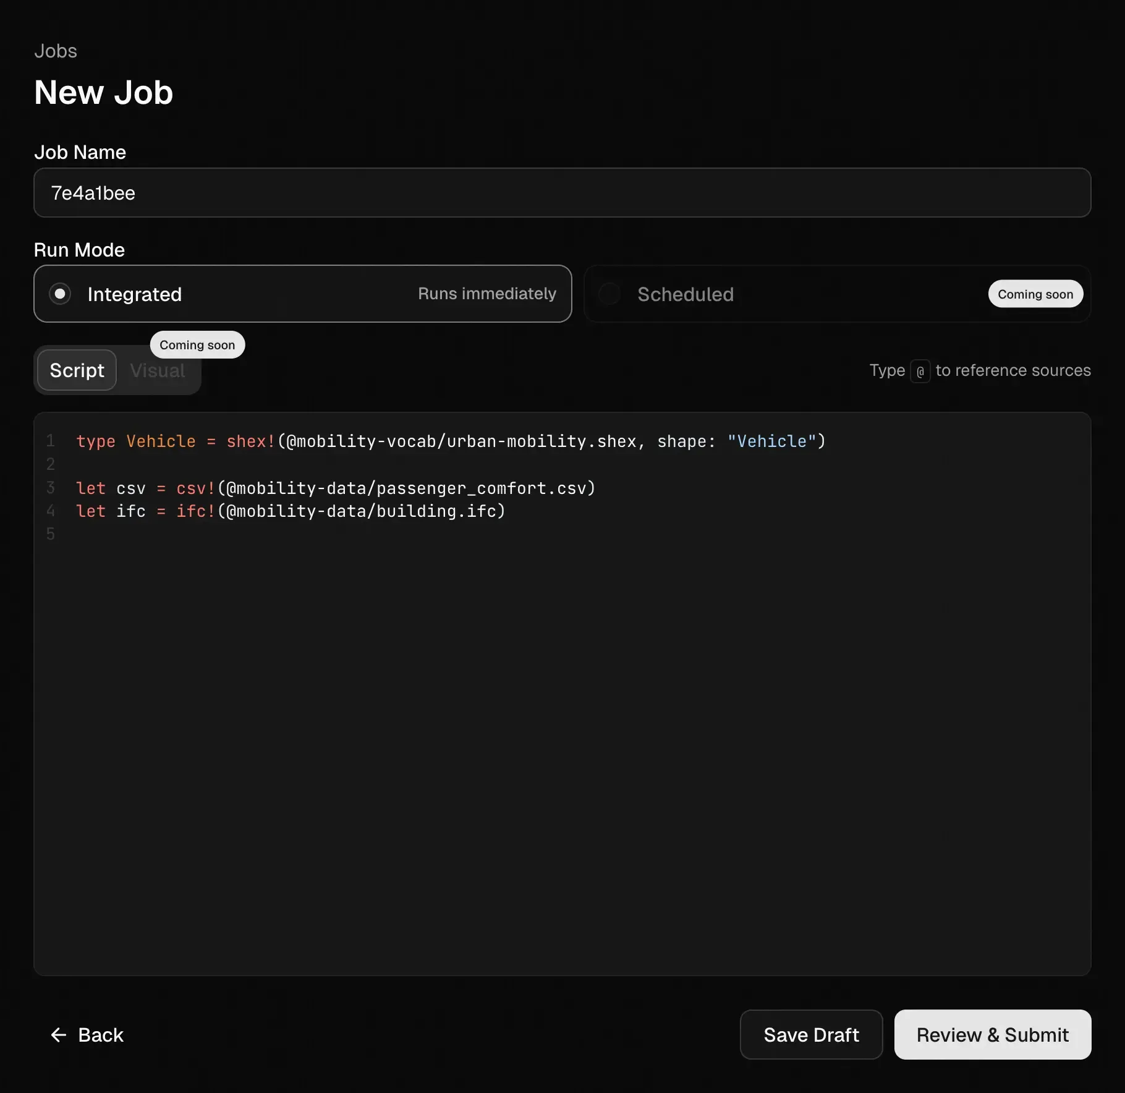
Task: Go to the Jobs breadcrumb link
Action: pos(56,51)
